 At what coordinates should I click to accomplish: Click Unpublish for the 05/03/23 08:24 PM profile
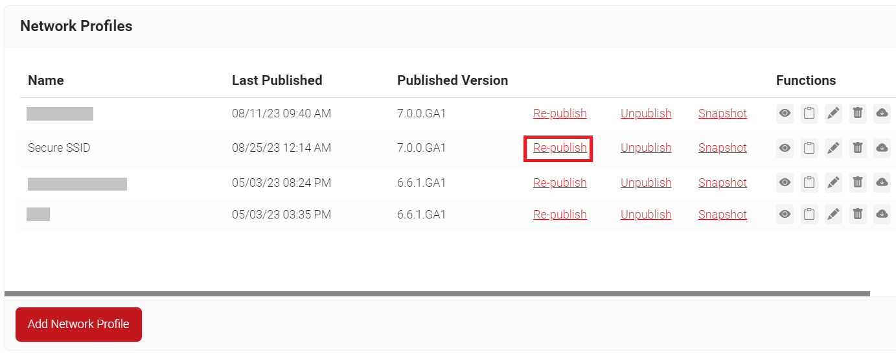pos(646,183)
